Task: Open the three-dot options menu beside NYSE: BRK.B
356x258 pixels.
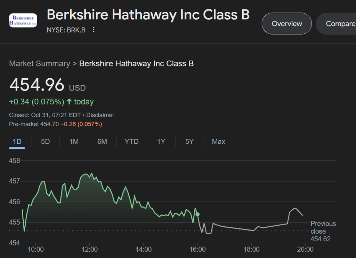Action: tap(93, 30)
